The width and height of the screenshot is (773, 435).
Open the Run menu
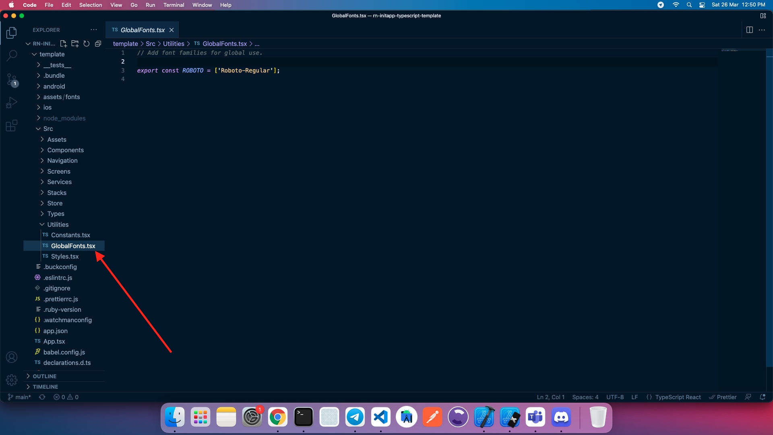point(150,5)
